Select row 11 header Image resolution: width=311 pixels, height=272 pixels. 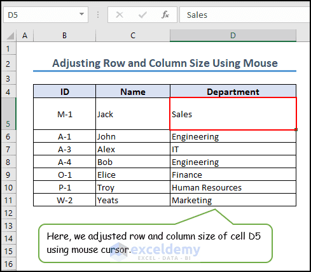8,200
